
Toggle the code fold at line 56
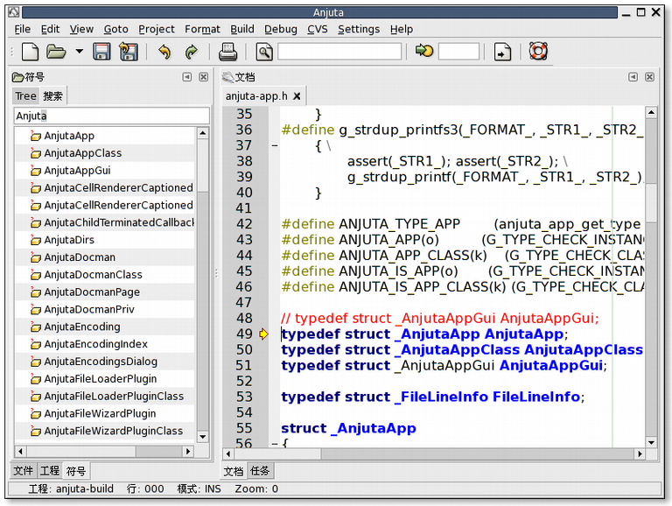[x=274, y=444]
